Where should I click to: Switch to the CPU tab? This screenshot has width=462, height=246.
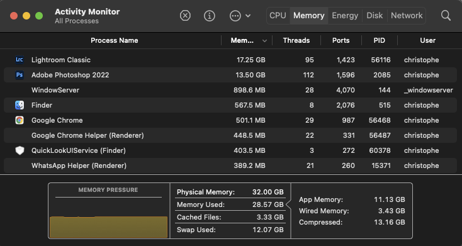278,16
